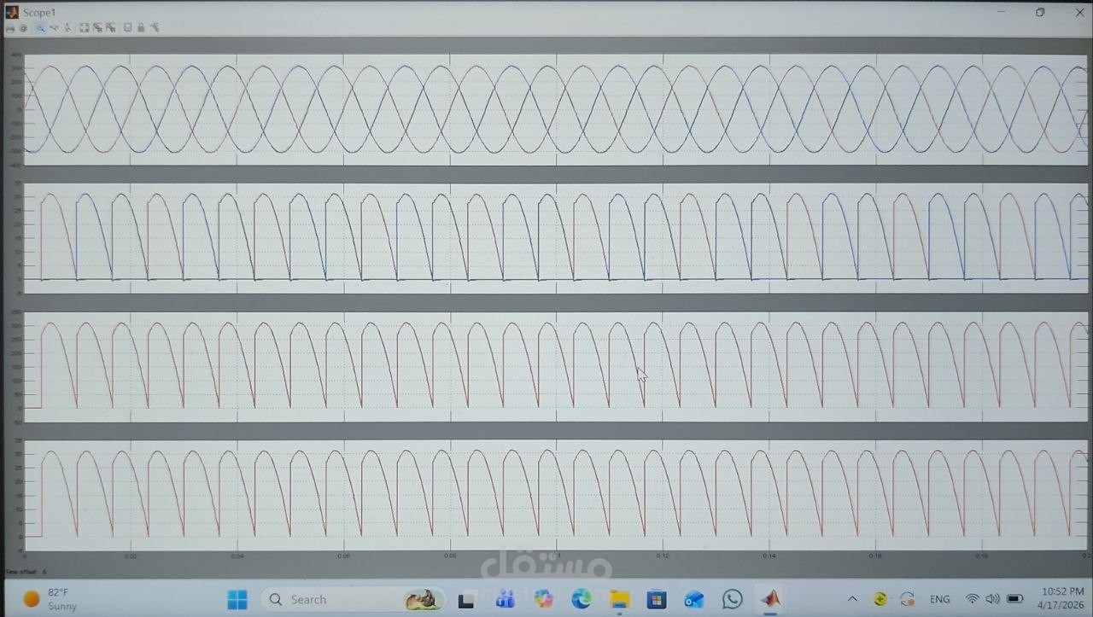Screen dimensions: 1093x617
Task: Toggle the Floating scope icon
Action: click(x=128, y=28)
